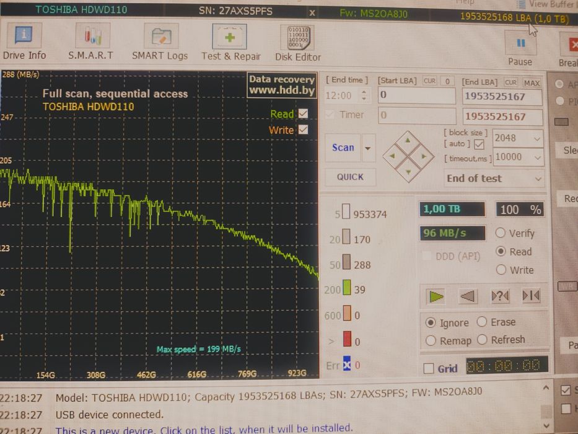This screenshot has width=578, height=434.
Task: Click the MAX button beside End LBA
Action: (x=532, y=83)
